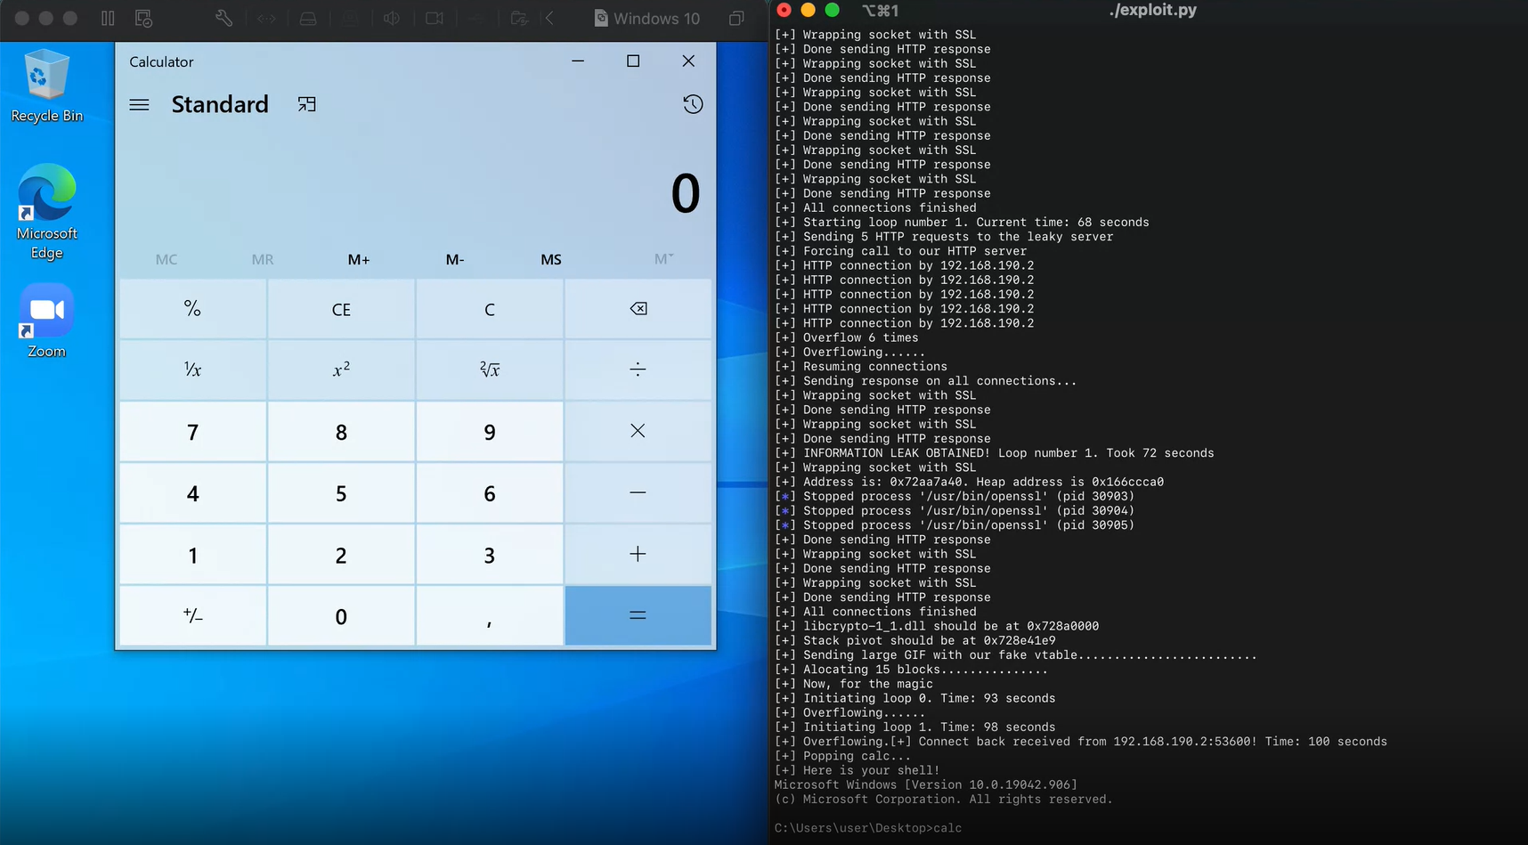The width and height of the screenshot is (1528, 845).
Task: Click 'Stopped process' line with pid 30903
Action: 955,496
